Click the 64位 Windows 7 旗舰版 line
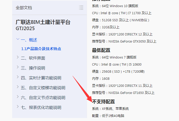The width and height of the screenshot is (179, 121). click(x=114, y=57)
